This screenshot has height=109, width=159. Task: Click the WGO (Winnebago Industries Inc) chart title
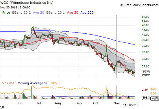[x=27, y=3]
